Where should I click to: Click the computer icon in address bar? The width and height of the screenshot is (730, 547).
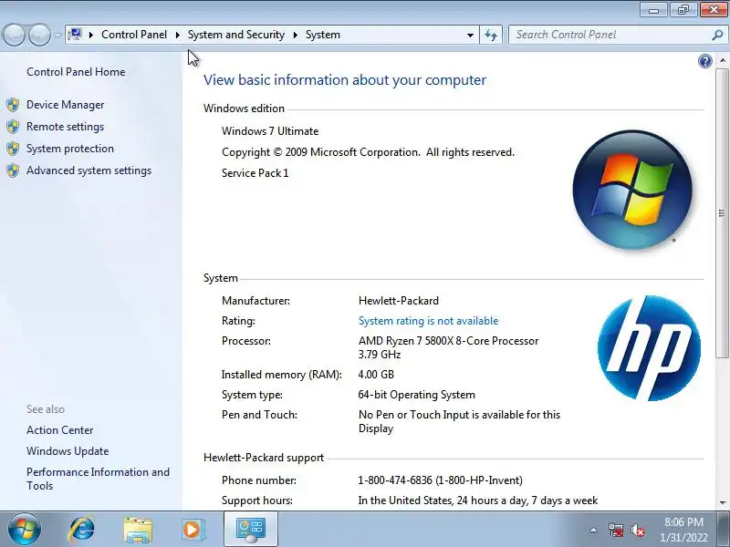click(75, 35)
